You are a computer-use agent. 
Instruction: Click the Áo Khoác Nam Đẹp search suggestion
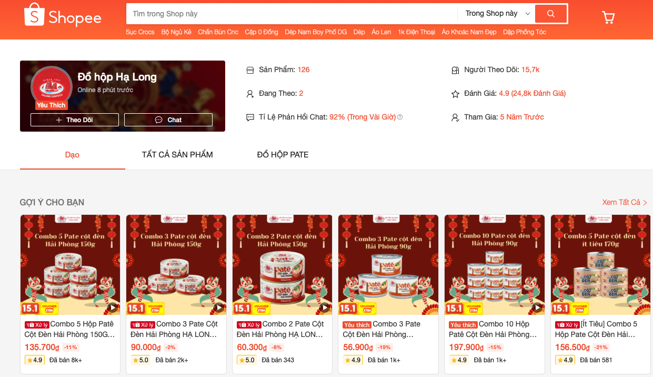(469, 32)
